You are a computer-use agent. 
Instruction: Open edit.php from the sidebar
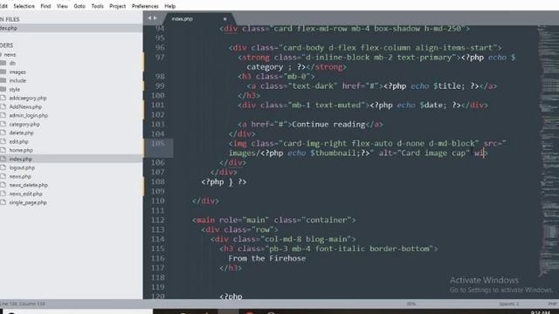tap(18, 141)
